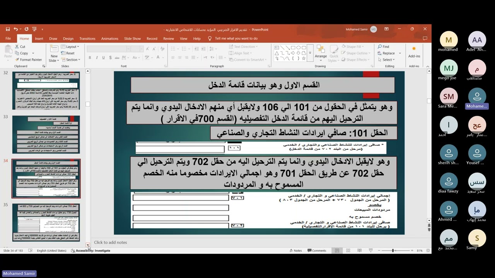Switch to the Design tab

point(68,39)
